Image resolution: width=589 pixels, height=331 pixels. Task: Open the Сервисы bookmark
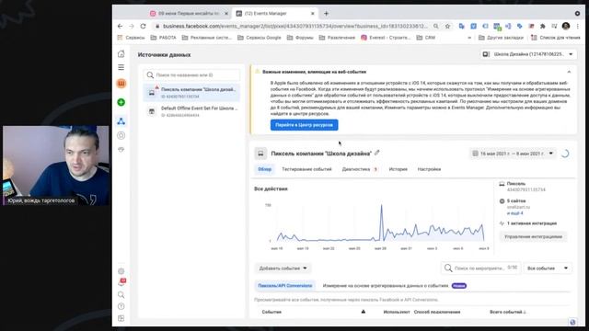coord(131,38)
